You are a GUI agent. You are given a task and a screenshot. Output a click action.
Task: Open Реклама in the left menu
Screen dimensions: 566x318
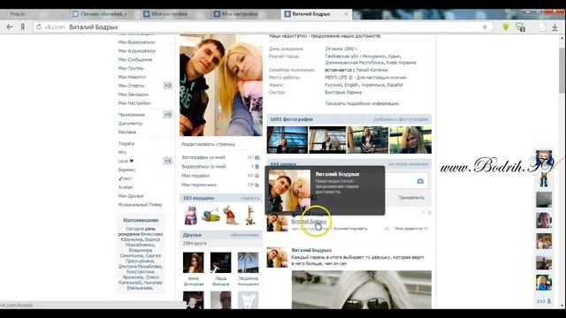[x=127, y=132]
